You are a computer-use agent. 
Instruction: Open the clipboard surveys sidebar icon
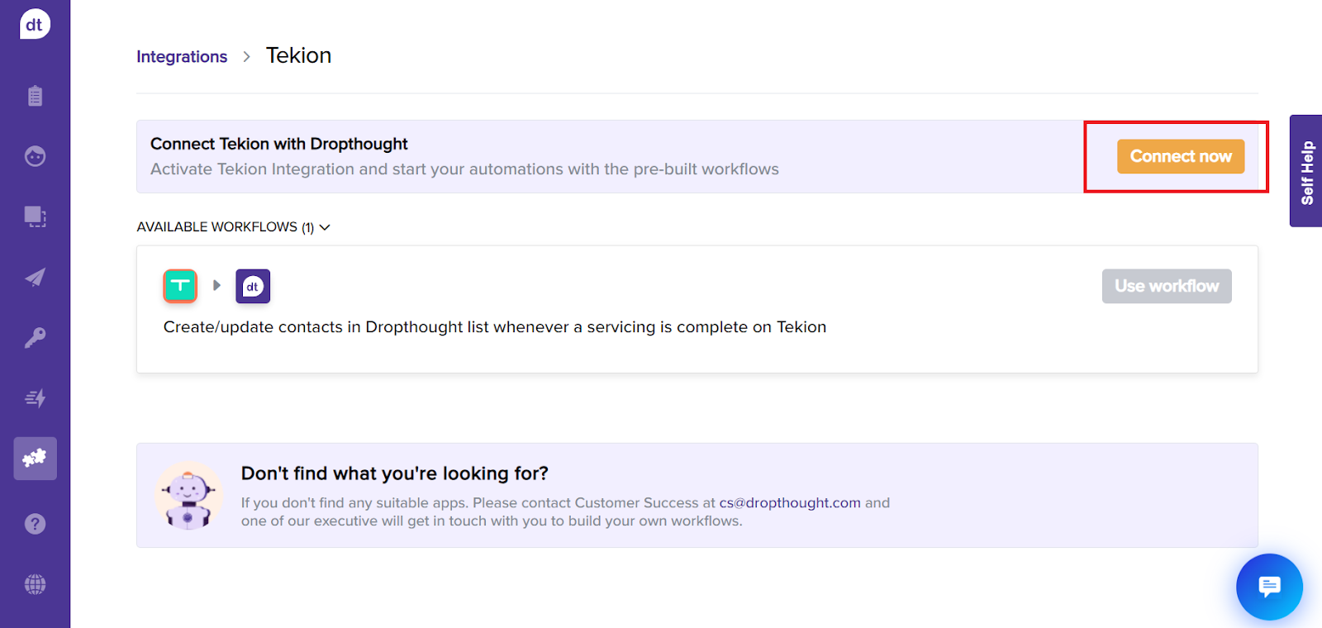(x=35, y=96)
